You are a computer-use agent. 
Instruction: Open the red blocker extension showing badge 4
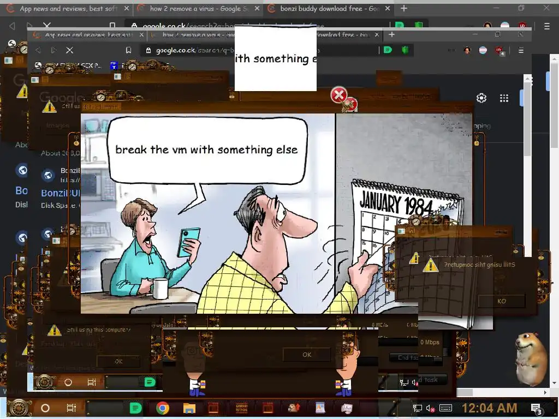point(499,51)
